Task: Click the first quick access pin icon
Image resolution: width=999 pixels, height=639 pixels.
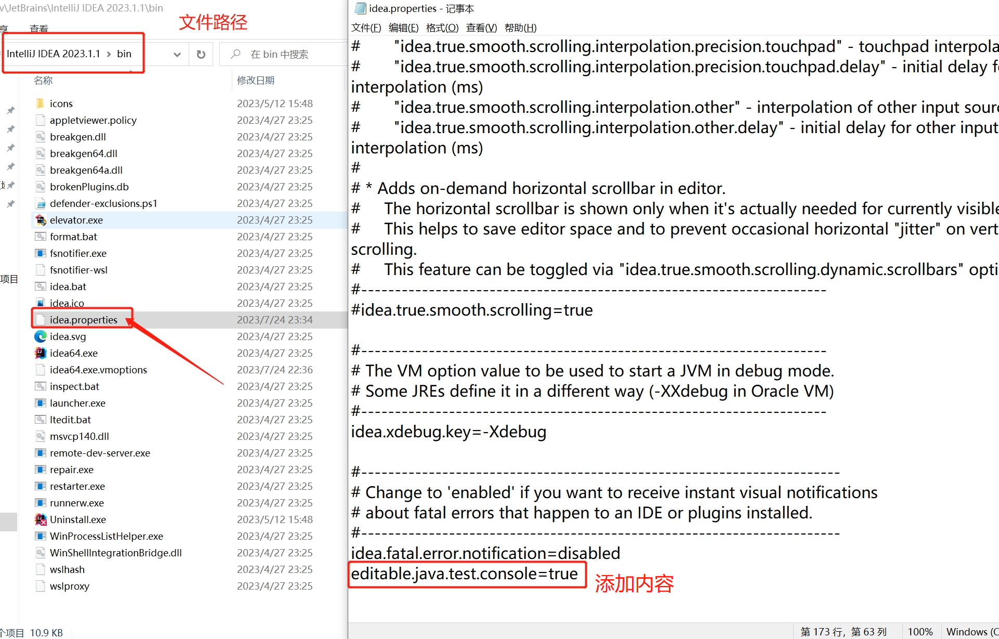Action: [x=10, y=110]
